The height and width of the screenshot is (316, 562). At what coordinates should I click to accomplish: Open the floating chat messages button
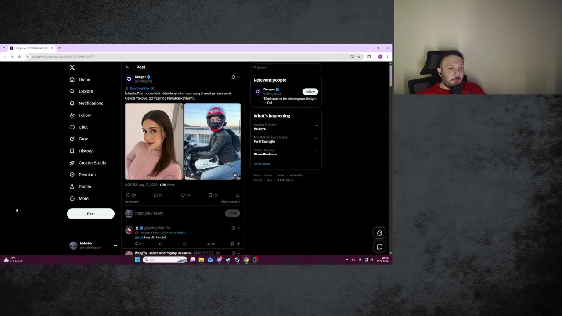pyautogui.click(x=379, y=247)
